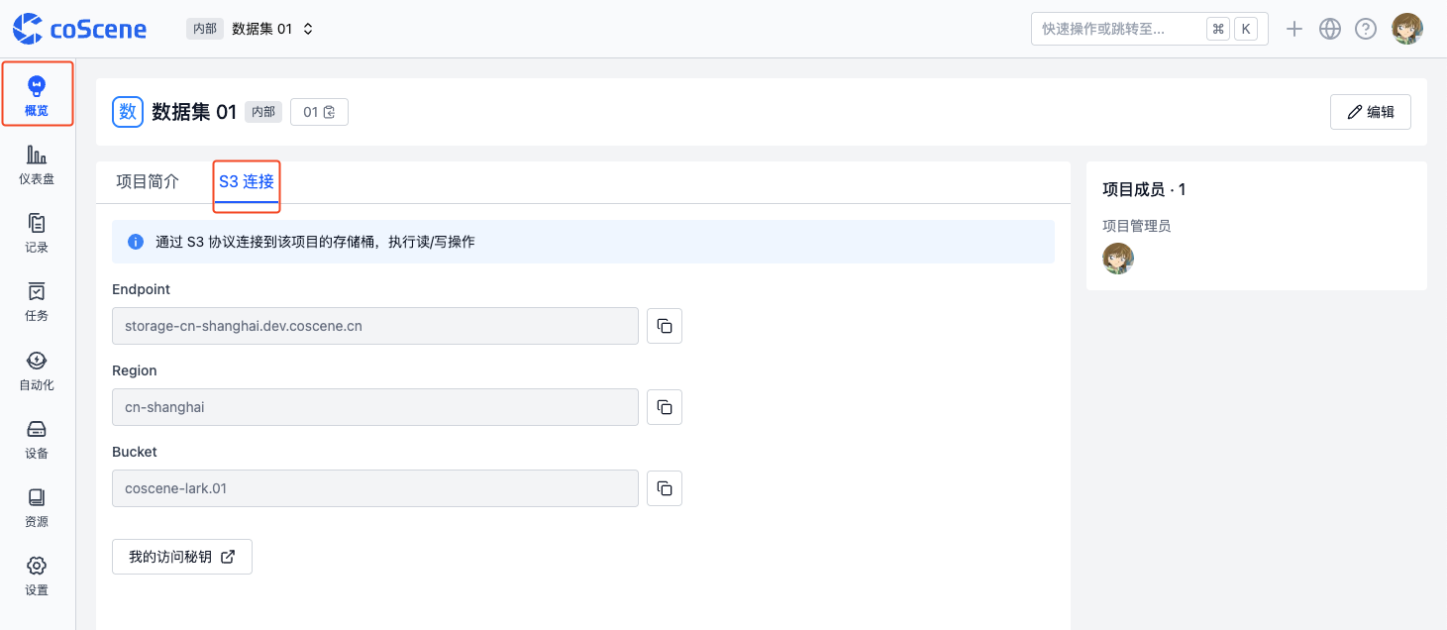The width and height of the screenshot is (1447, 630).
Task: Open the 仪表盘 dashboard sidebar icon
Action: pyautogui.click(x=37, y=164)
